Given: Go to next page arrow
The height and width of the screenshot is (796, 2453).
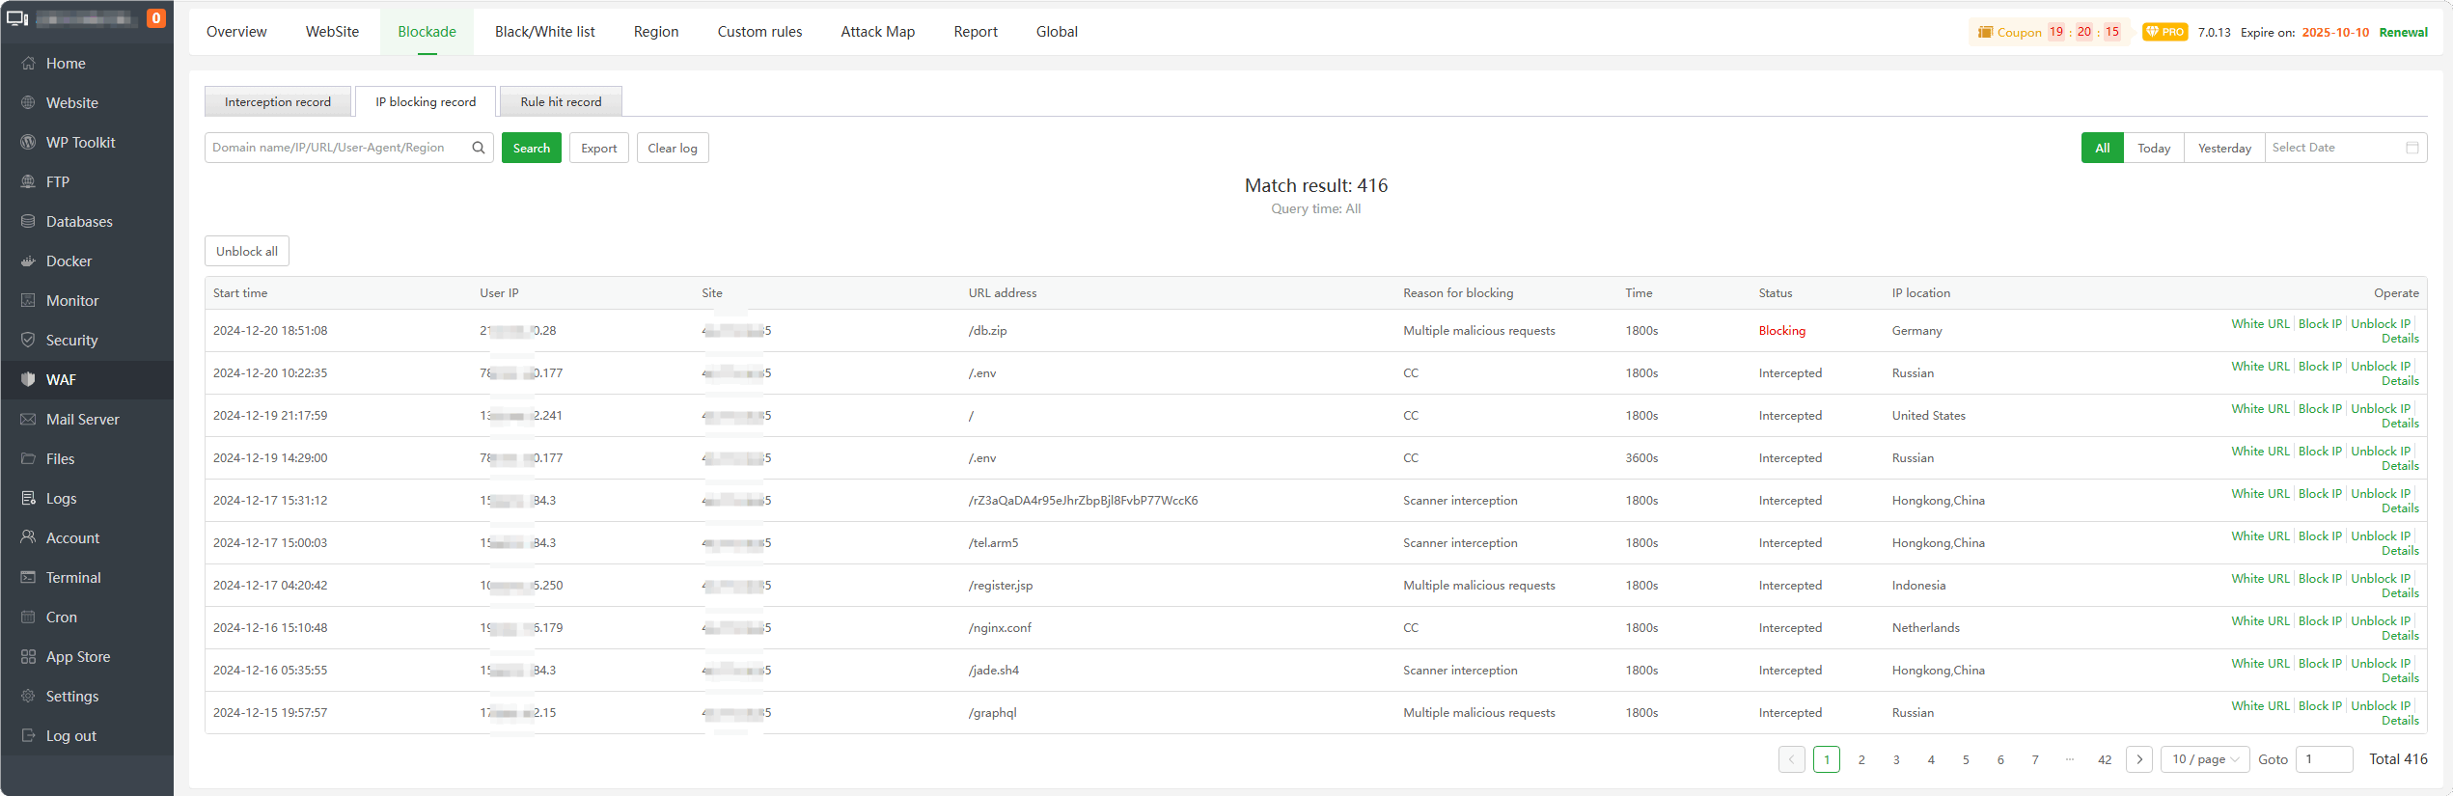Looking at the screenshot, I should tap(2138, 759).
